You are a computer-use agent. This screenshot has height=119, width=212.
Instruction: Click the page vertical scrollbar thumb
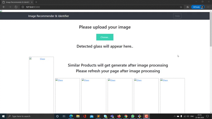click(211, 29)
